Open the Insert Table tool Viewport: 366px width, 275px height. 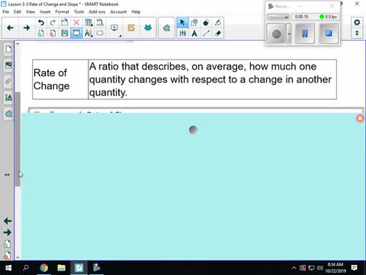pos(88,22)
